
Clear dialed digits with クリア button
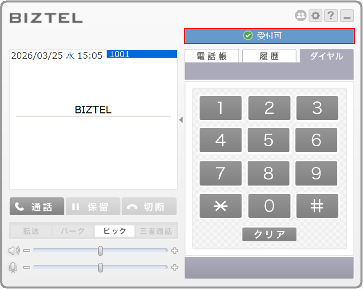click(269, 234)
